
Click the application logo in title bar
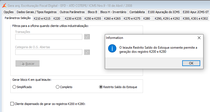click(3, 5)
